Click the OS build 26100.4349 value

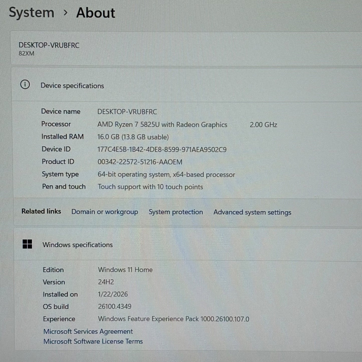click(114, 306)
